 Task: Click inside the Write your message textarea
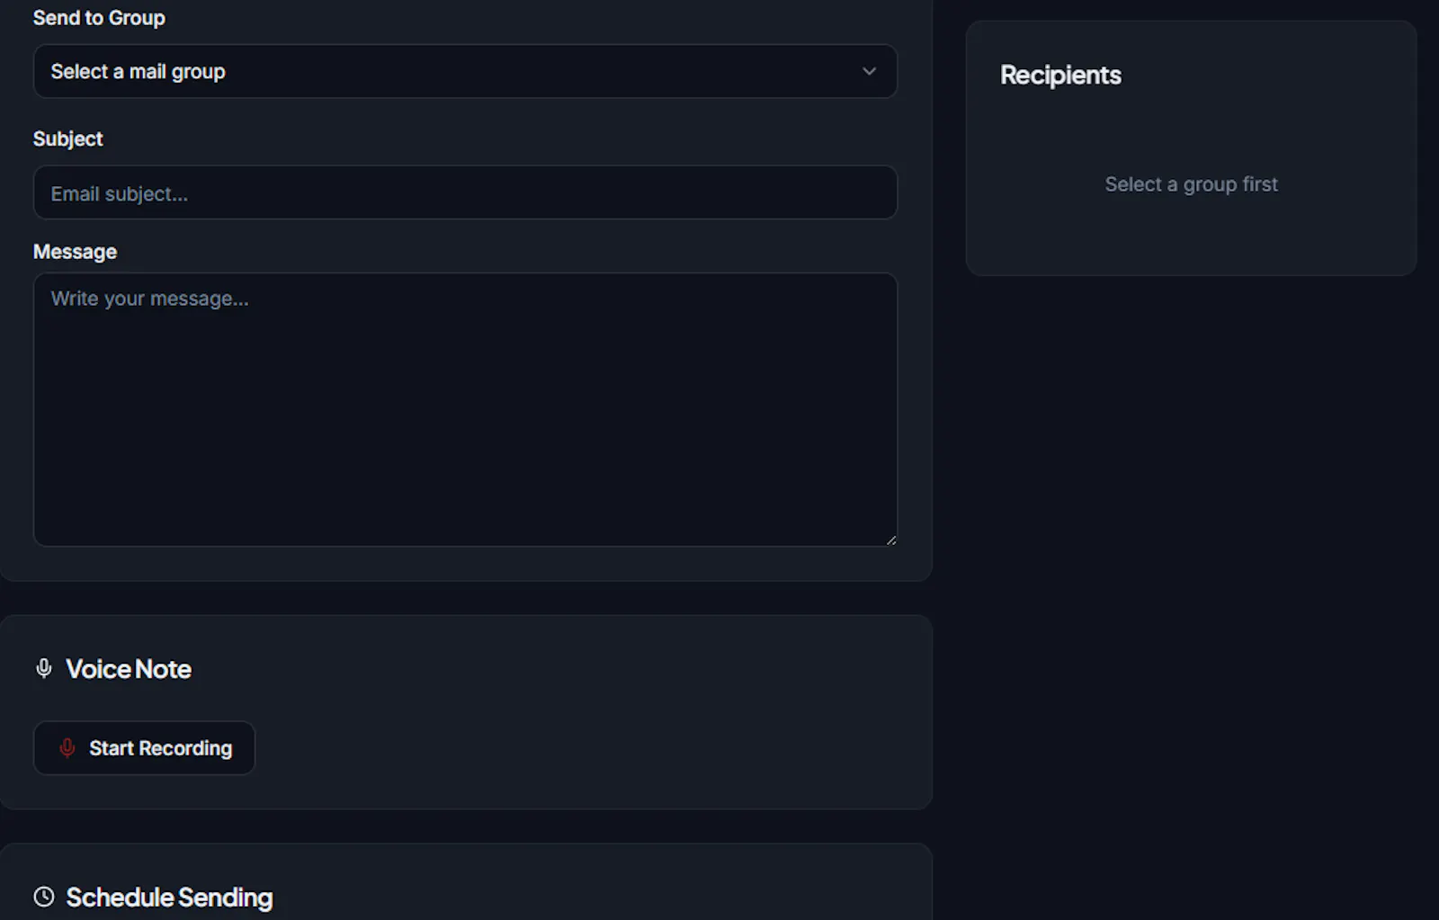point(465,410)
